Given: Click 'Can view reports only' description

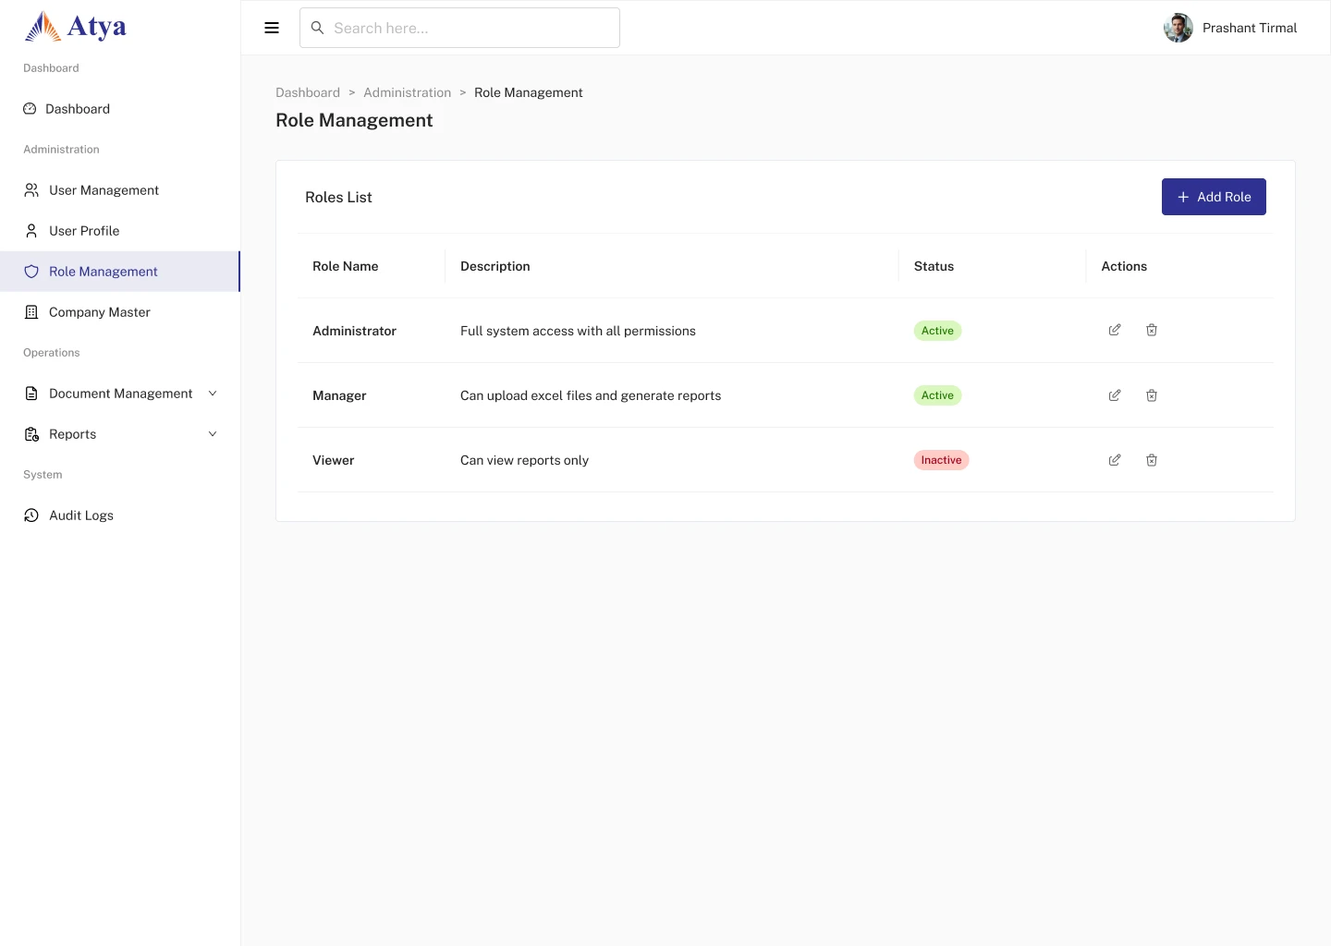Looking at the screenshot, I should coord(524,460).
